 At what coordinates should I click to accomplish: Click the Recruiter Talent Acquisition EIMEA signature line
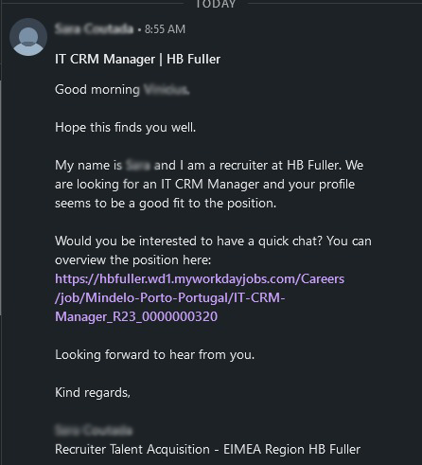207,449
